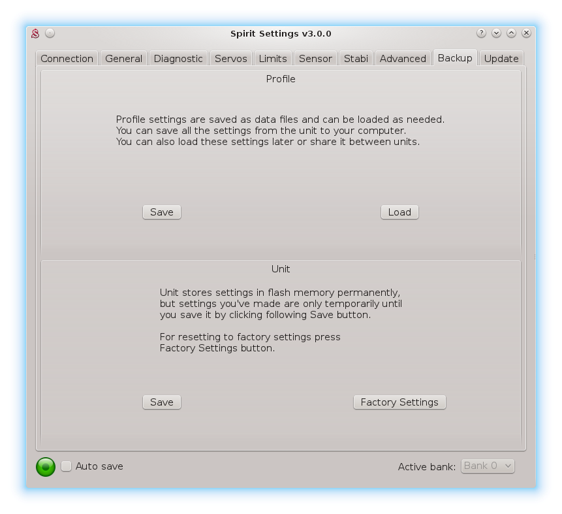Click the green connection status indicator
Image resolution: width=562 pixels, height=514 pixels.
(46, 466)
